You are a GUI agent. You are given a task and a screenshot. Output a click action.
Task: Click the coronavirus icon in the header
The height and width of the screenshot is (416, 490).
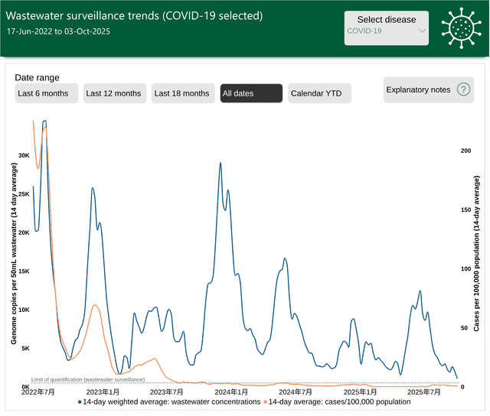tap(463, 28)
